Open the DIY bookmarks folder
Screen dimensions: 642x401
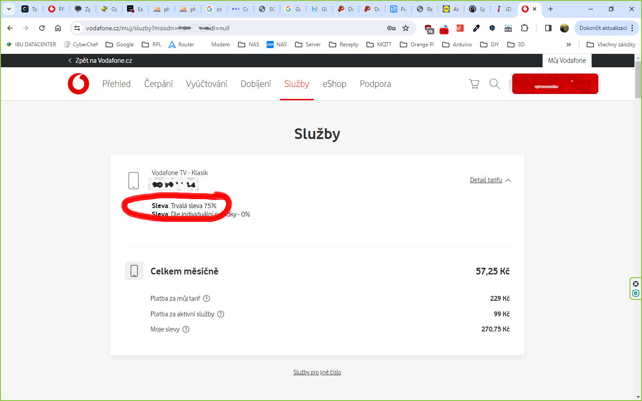coord(490,45)
